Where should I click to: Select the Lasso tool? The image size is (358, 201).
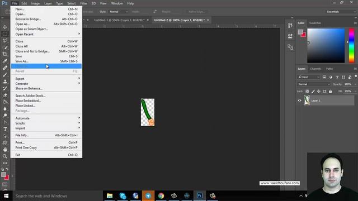pyautogui.click(x=5, y=41)
